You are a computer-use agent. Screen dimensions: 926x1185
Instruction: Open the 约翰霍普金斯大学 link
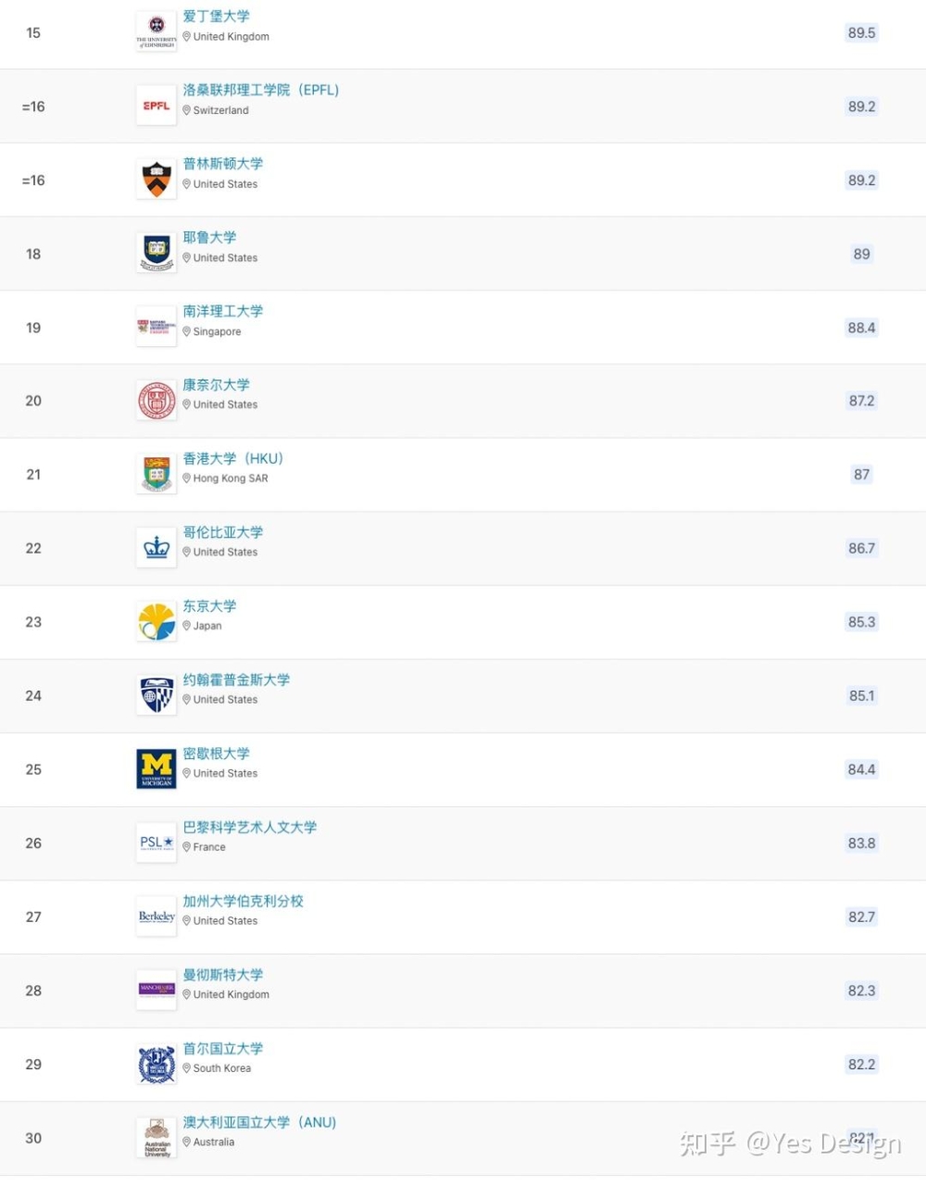(x=236, y=680)
